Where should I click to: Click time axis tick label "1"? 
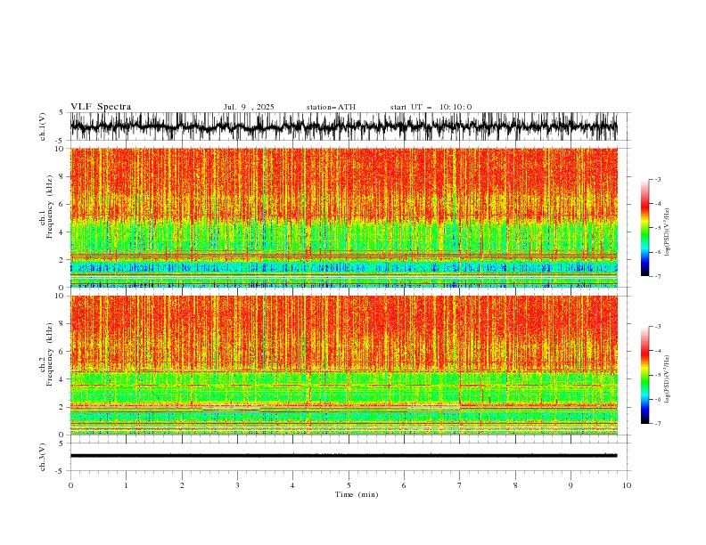[x=126, y=485]
